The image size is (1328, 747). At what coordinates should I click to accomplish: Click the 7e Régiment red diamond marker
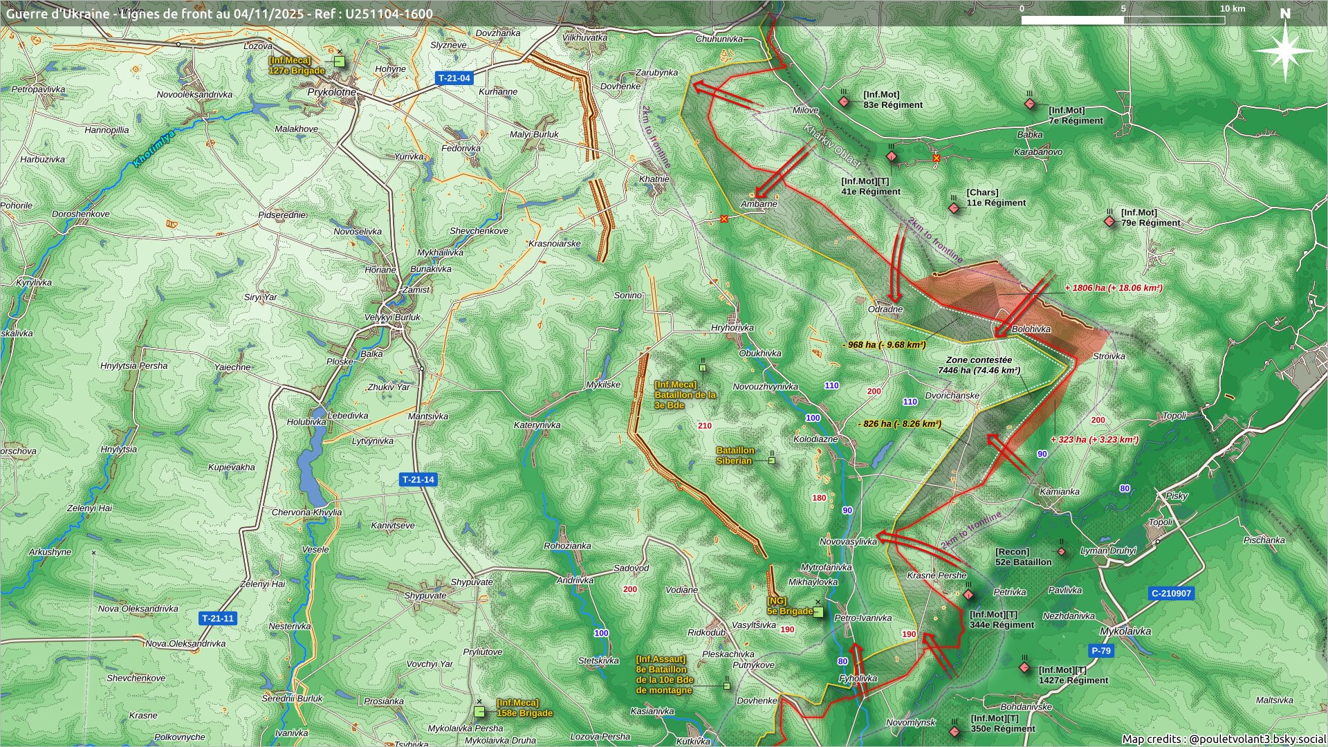pos(1029,103)
